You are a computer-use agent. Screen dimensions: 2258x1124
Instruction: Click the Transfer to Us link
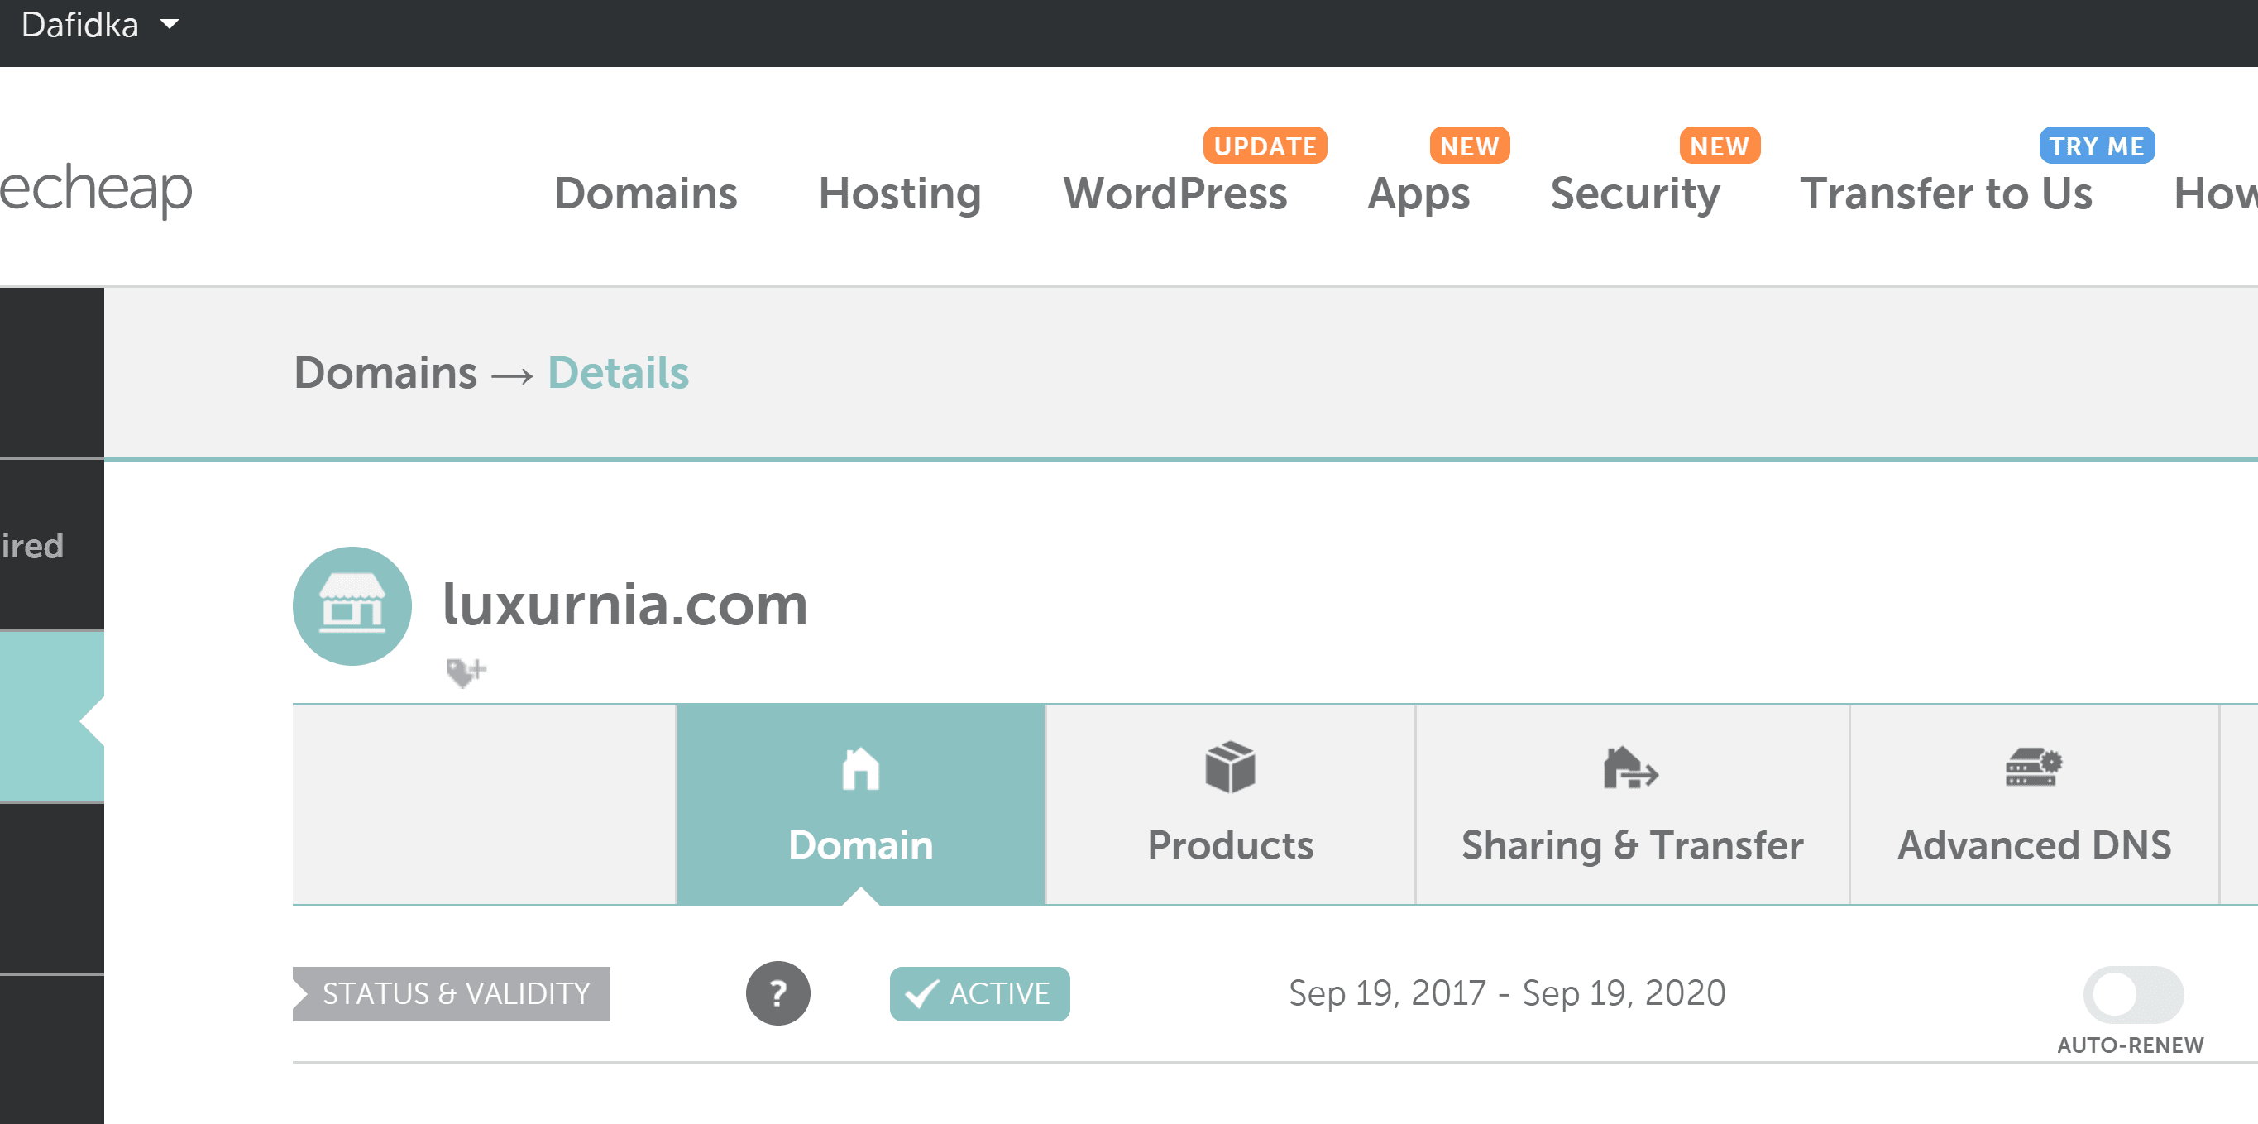tap(1945, 193)
